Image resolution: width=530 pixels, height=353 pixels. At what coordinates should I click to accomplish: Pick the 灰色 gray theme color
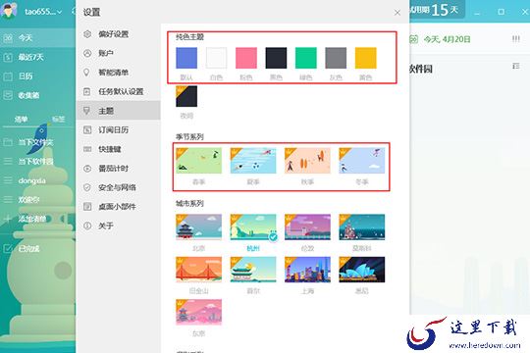(x=336, y=58)
